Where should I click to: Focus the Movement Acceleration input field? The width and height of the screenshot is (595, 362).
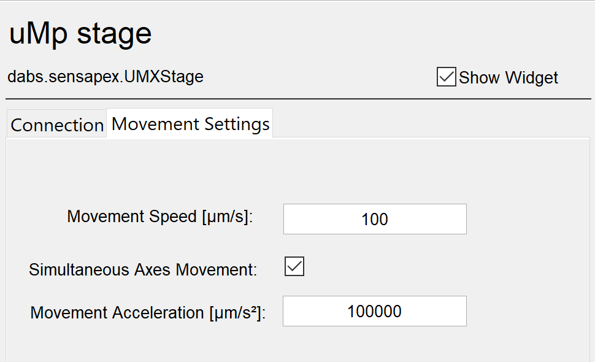[x=374, y=310]
